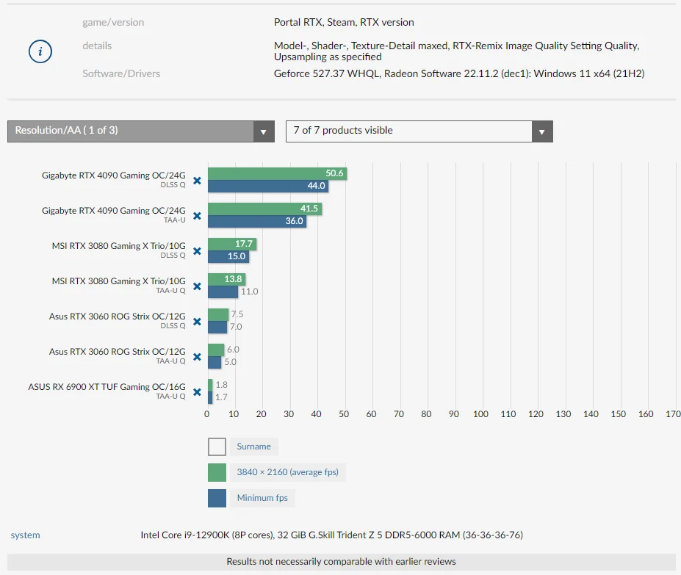681x575 pixels.
Task: Click the 6.0 value label
Action: 233,350
